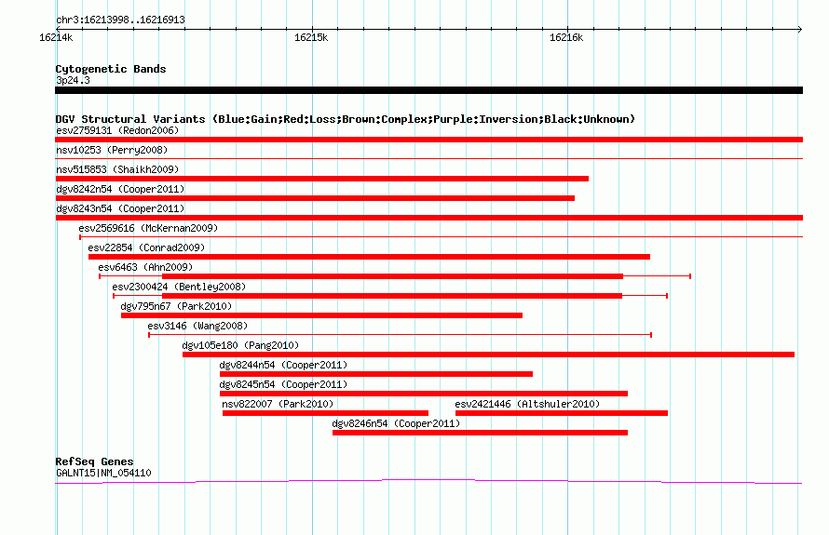Click the DGV Structural Variants track title
Screen dimensions: 829x535
tap(345, 119)
